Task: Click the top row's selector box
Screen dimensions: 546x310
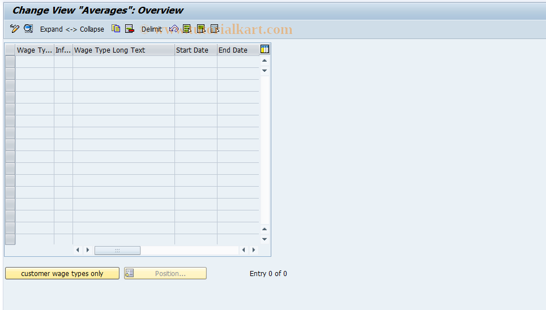Action: [10, 62]
